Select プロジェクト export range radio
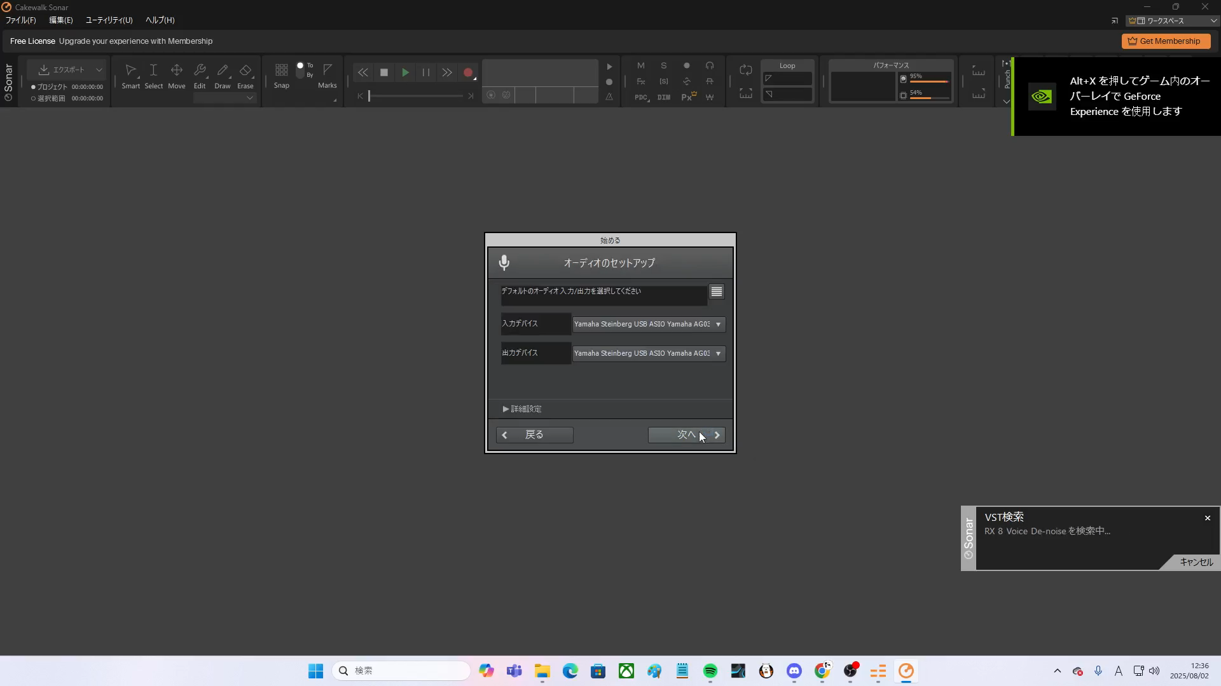 [33, 87]
